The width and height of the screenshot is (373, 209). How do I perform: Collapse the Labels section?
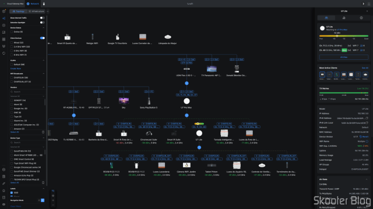44,189
